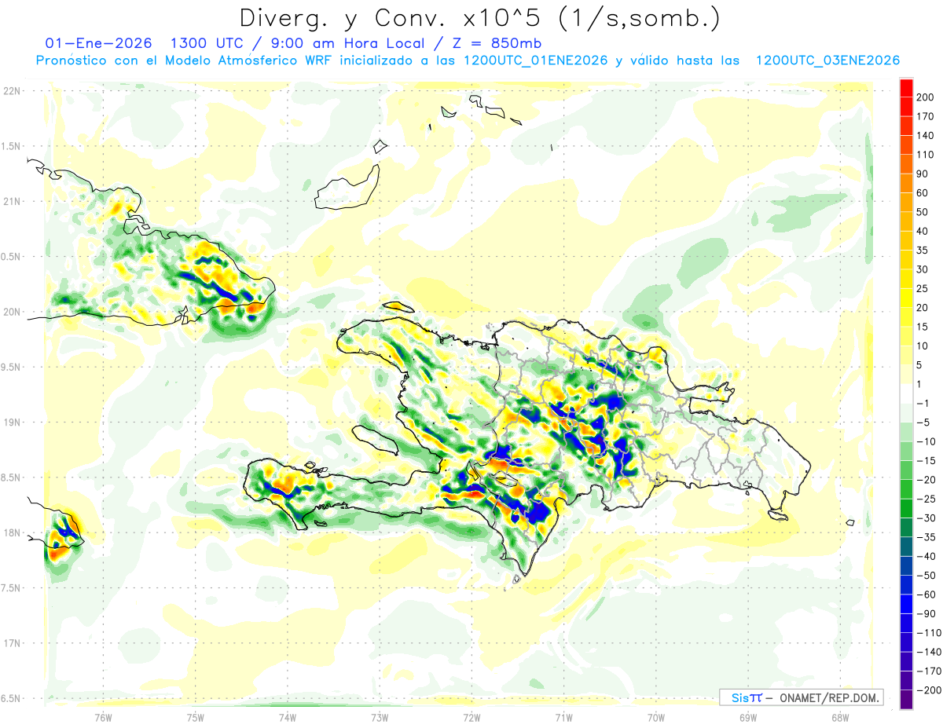The width and height of the screenshot is (943, 728).
Task: Click the 'Z = 850mb' level text
Action: click(x=498, y=42)
